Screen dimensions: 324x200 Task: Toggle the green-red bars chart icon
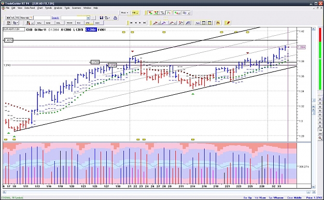(169, 13)
